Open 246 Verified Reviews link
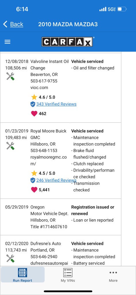This screenshot has height=295, width=136. click(x=56, y=180)
